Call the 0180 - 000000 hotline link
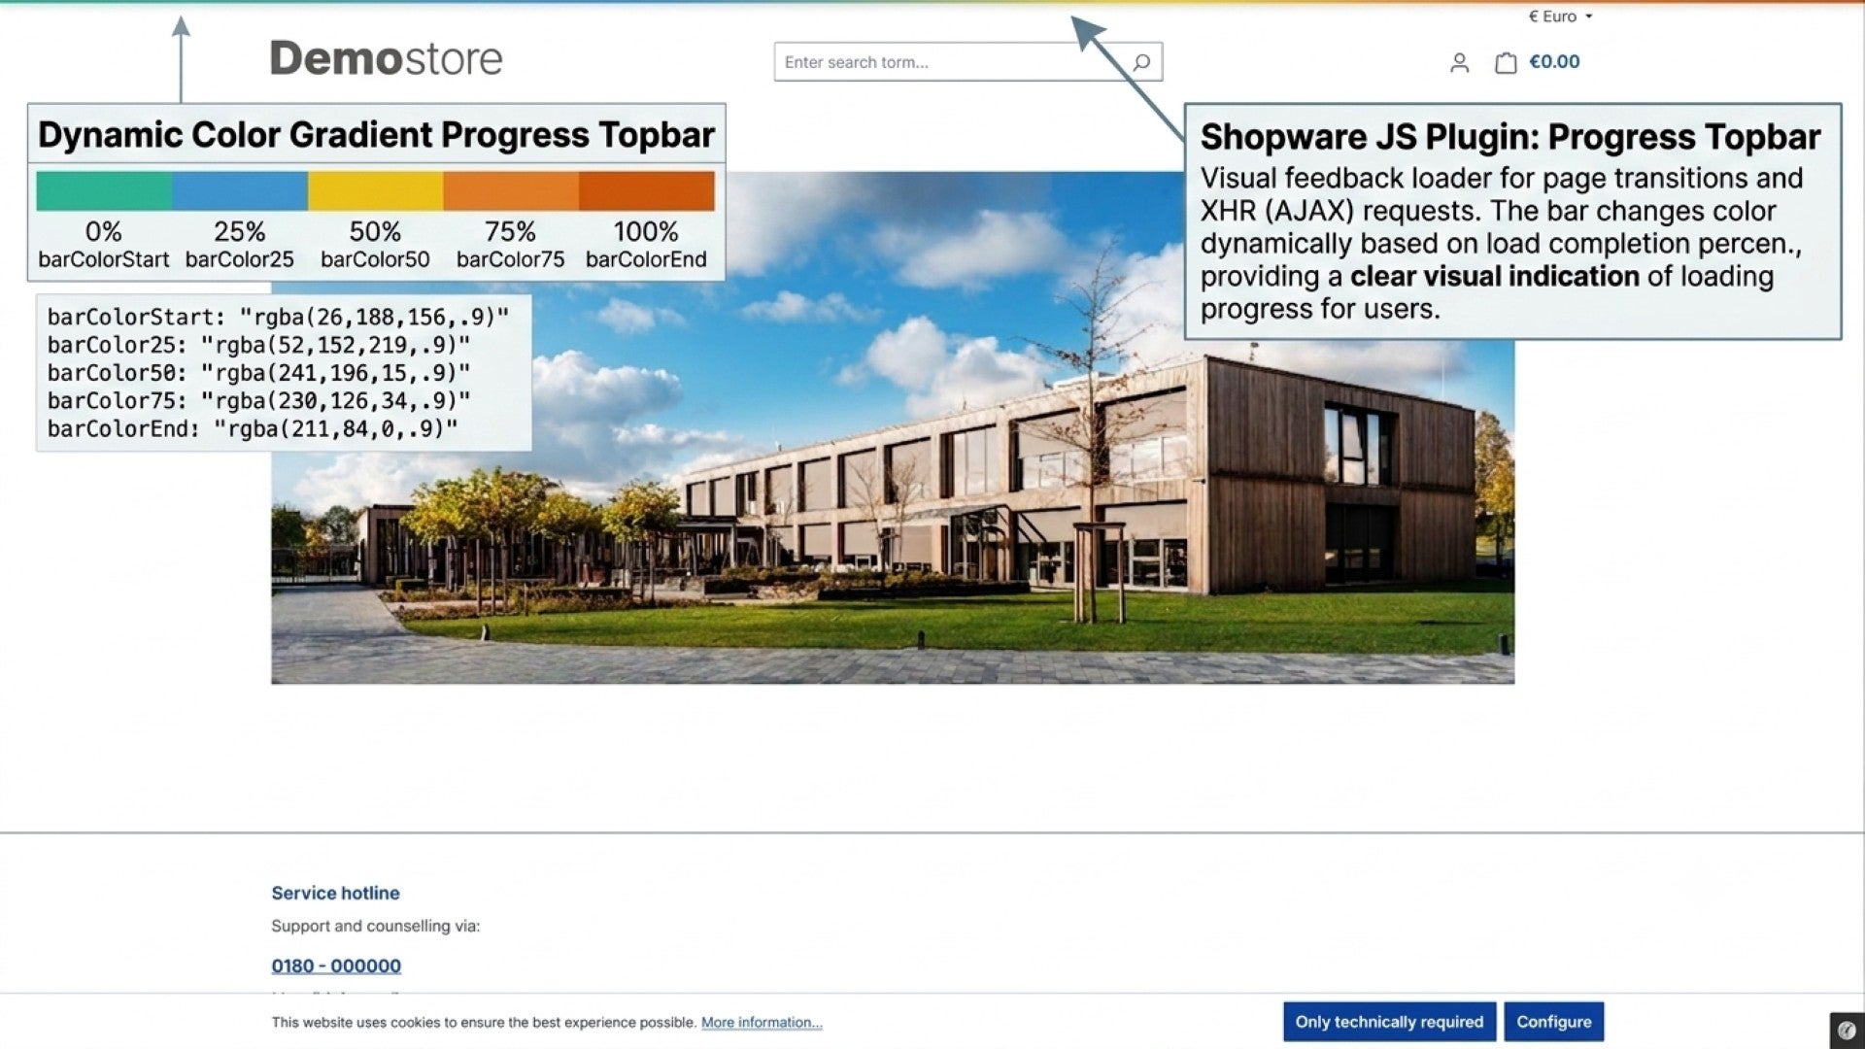Image resolution: width=1865 pixels, height=1049 pixels. point(336,965)
